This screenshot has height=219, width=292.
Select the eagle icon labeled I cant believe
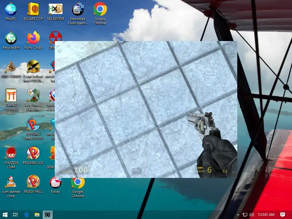[x=33, y=67]
